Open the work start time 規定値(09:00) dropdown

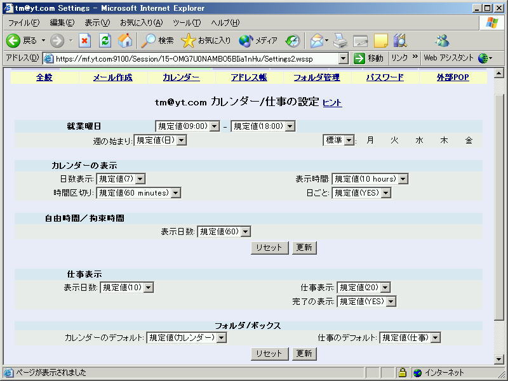(187, 126)
